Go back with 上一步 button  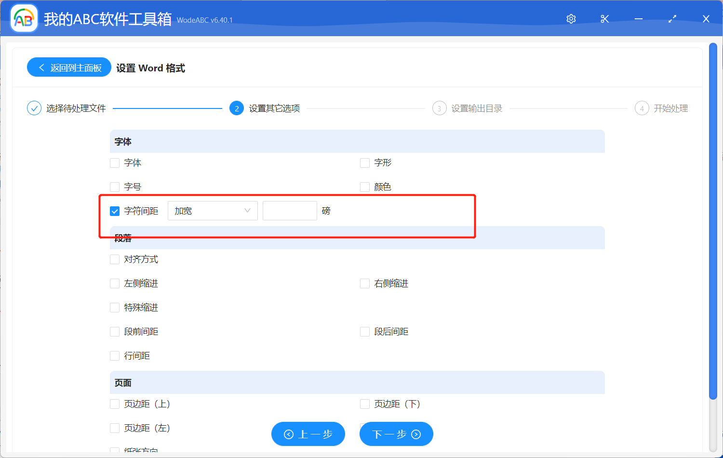click(x=308, y=434)
